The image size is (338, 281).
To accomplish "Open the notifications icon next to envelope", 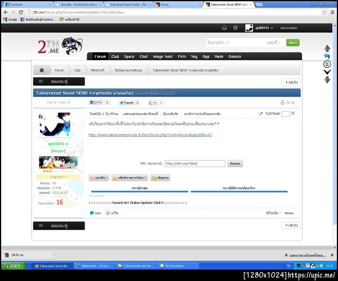I will [235, 28].
